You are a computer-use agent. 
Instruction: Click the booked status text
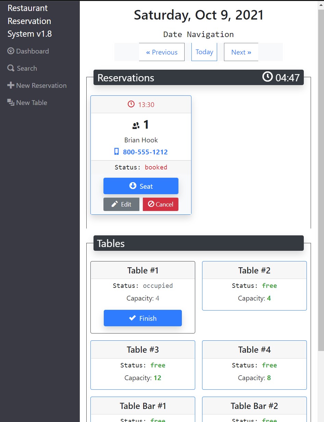tap(156, 167)
